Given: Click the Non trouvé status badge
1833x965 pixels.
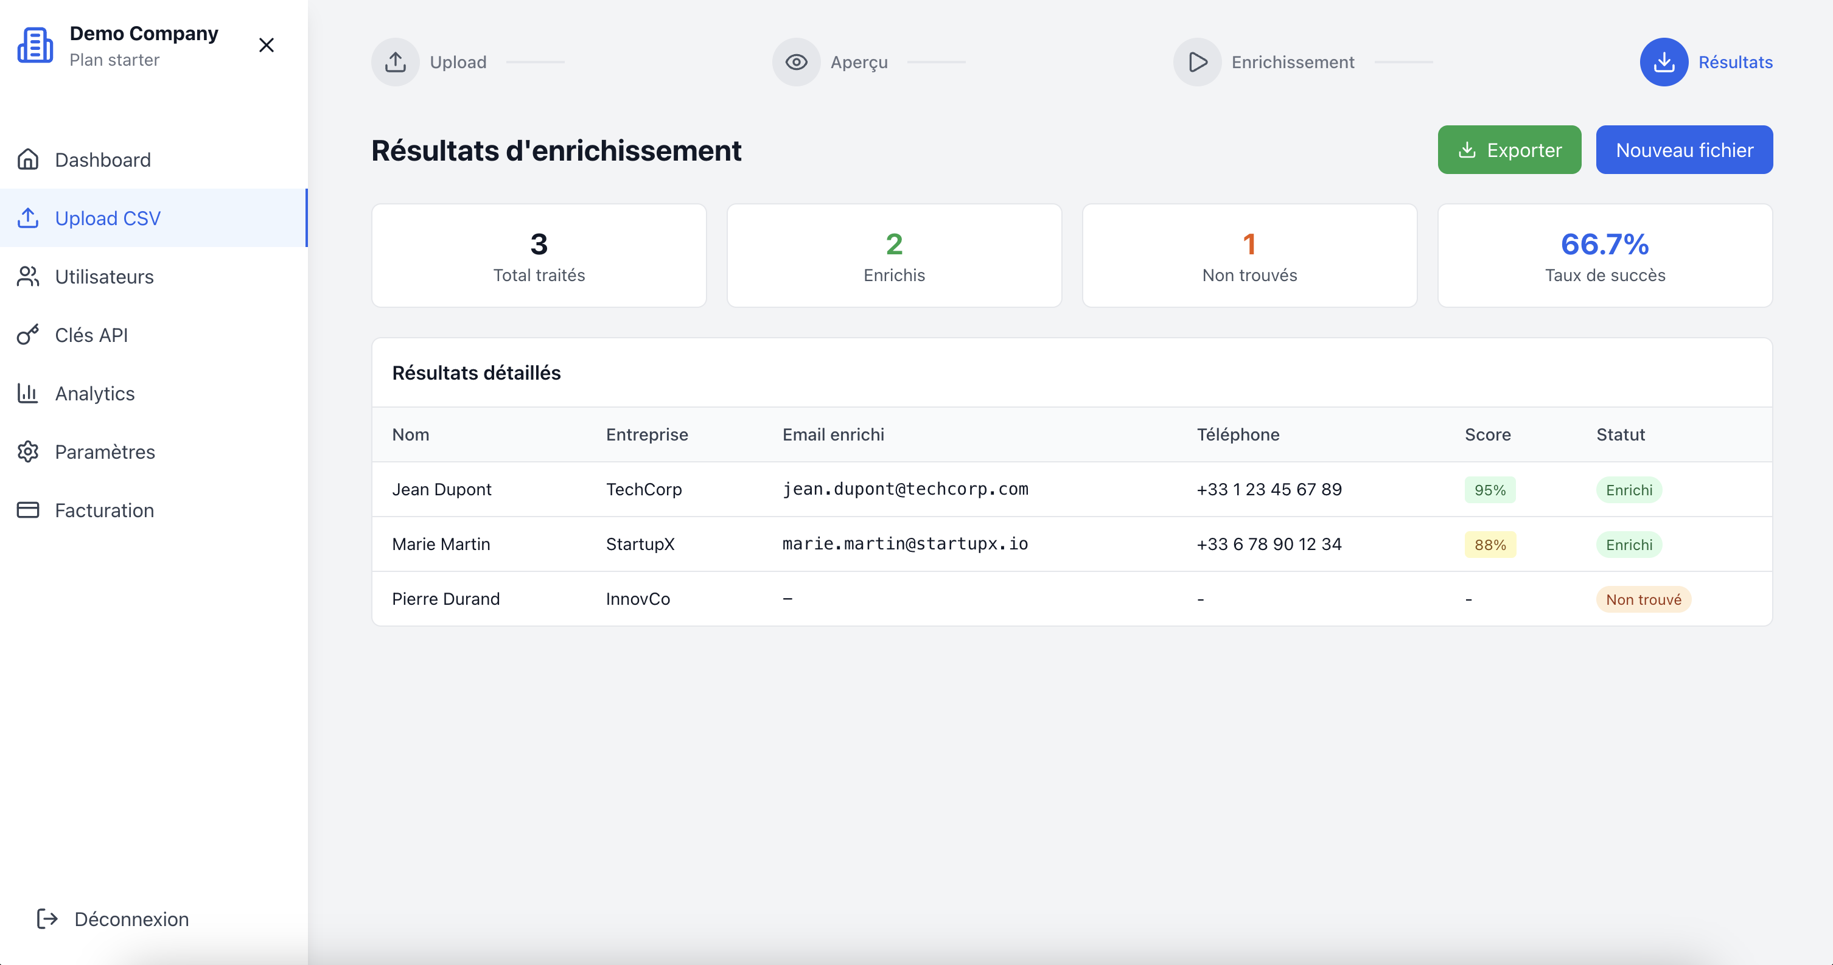Looking at the screenshot, I should pos(1643,599).
